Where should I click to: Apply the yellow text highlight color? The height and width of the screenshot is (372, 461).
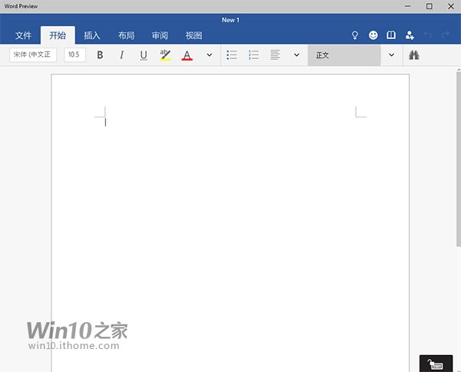tap(165, 55)
